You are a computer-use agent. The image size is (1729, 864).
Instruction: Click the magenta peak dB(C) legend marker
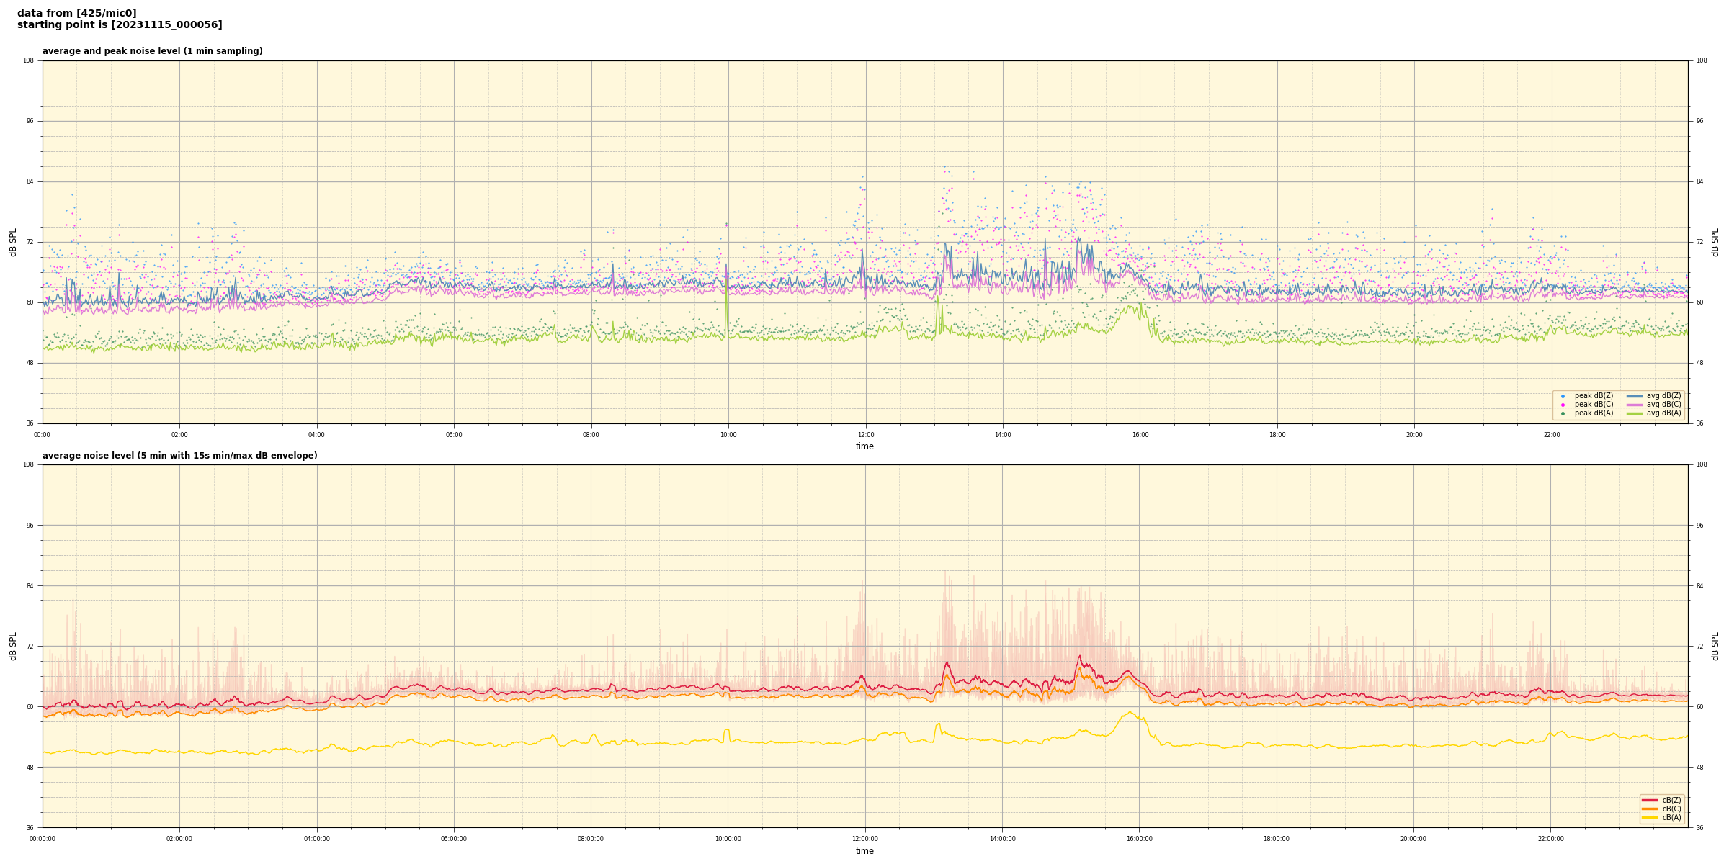point(1563,405)
